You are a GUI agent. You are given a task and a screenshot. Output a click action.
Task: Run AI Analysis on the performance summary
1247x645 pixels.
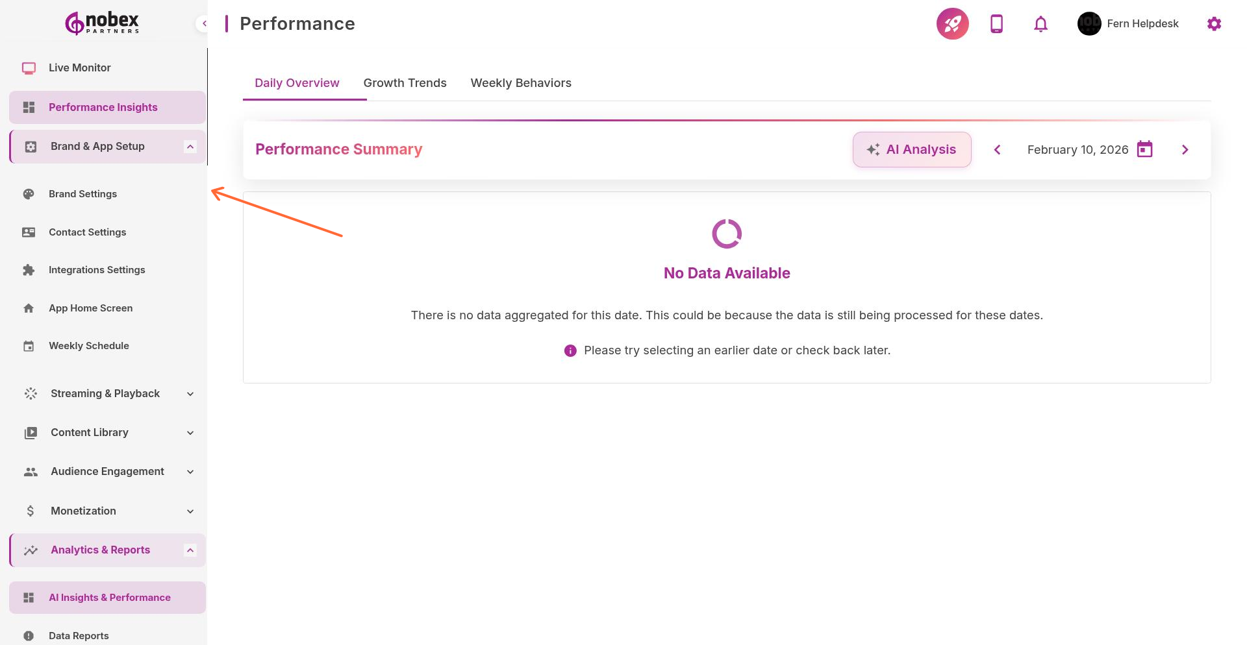coord(912,149)
